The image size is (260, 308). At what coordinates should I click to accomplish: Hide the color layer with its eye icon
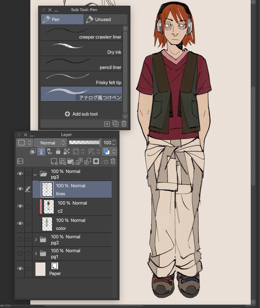pyautogui.click(x=20, y=224)
